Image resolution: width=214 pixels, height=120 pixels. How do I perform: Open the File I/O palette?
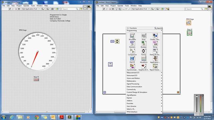(x=132, y=59)
